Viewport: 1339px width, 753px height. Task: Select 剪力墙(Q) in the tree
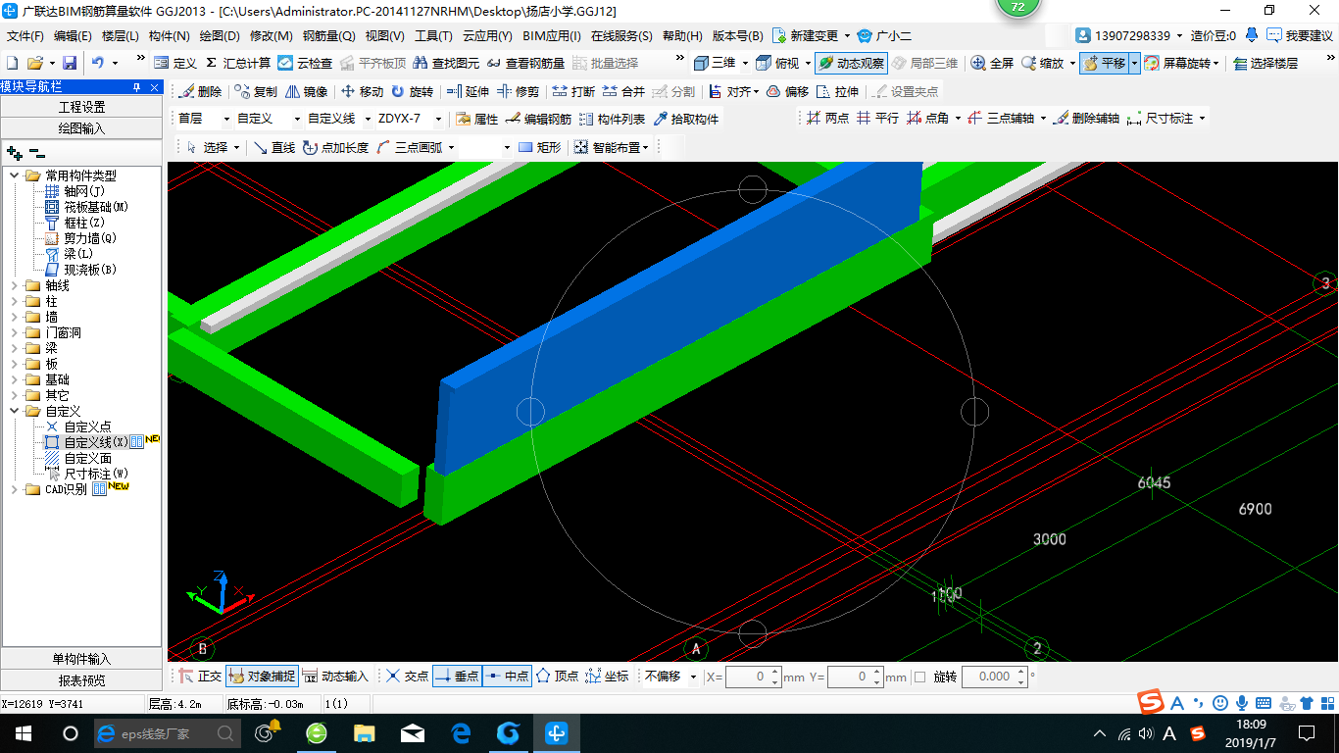(90, 238)
